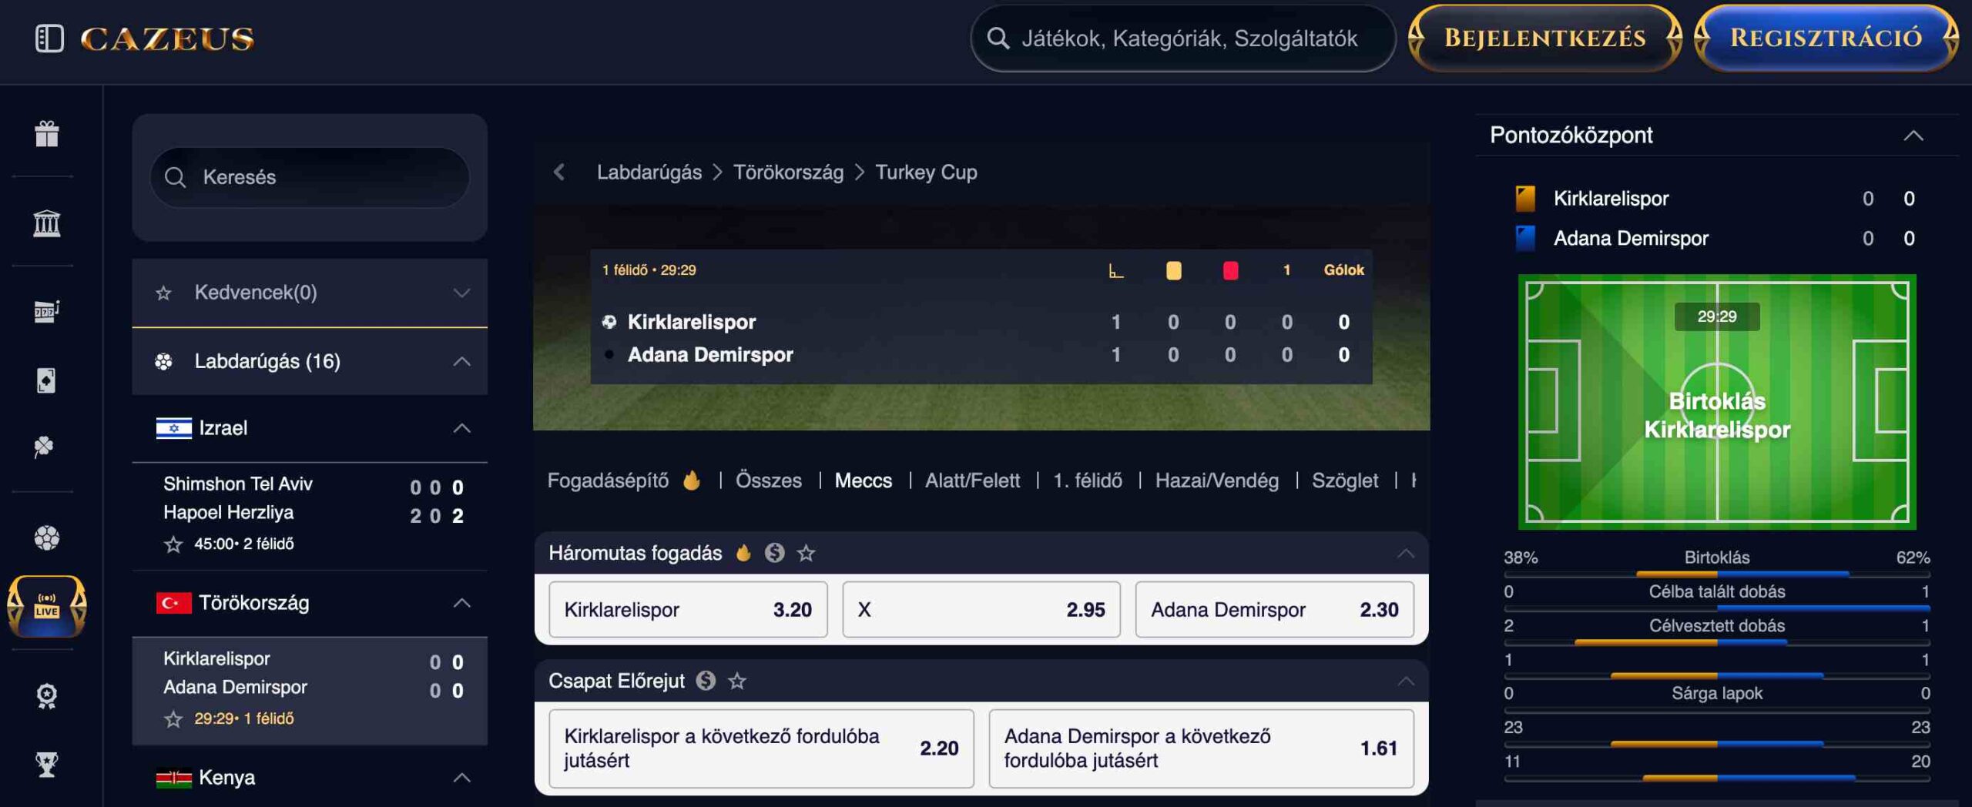Screen dimensions: 1972x807
Task: Click the soccer ball sports sidebar icon
Action: pyautogui.click(x=47, y=537)
